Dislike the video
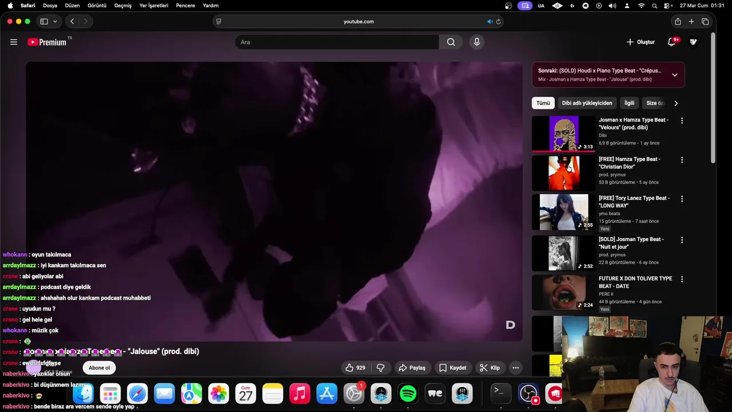The height and width of the screenshot is (412, 732). pos(381,368)
